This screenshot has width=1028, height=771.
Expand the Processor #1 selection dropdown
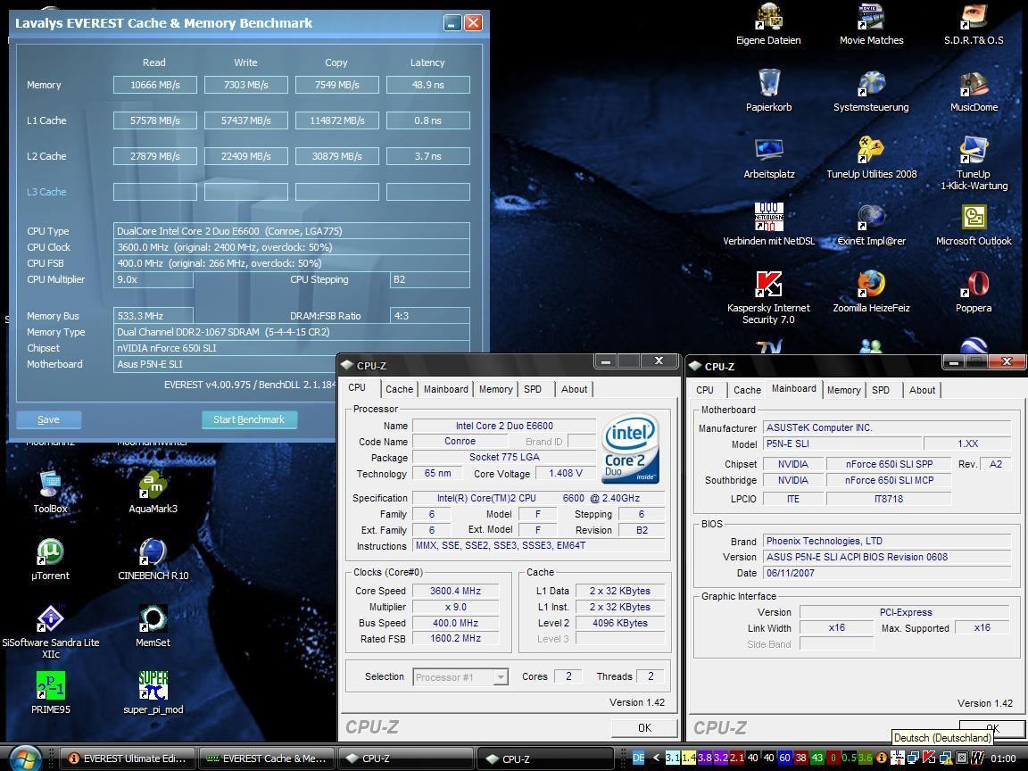click(x=501, y=677)
